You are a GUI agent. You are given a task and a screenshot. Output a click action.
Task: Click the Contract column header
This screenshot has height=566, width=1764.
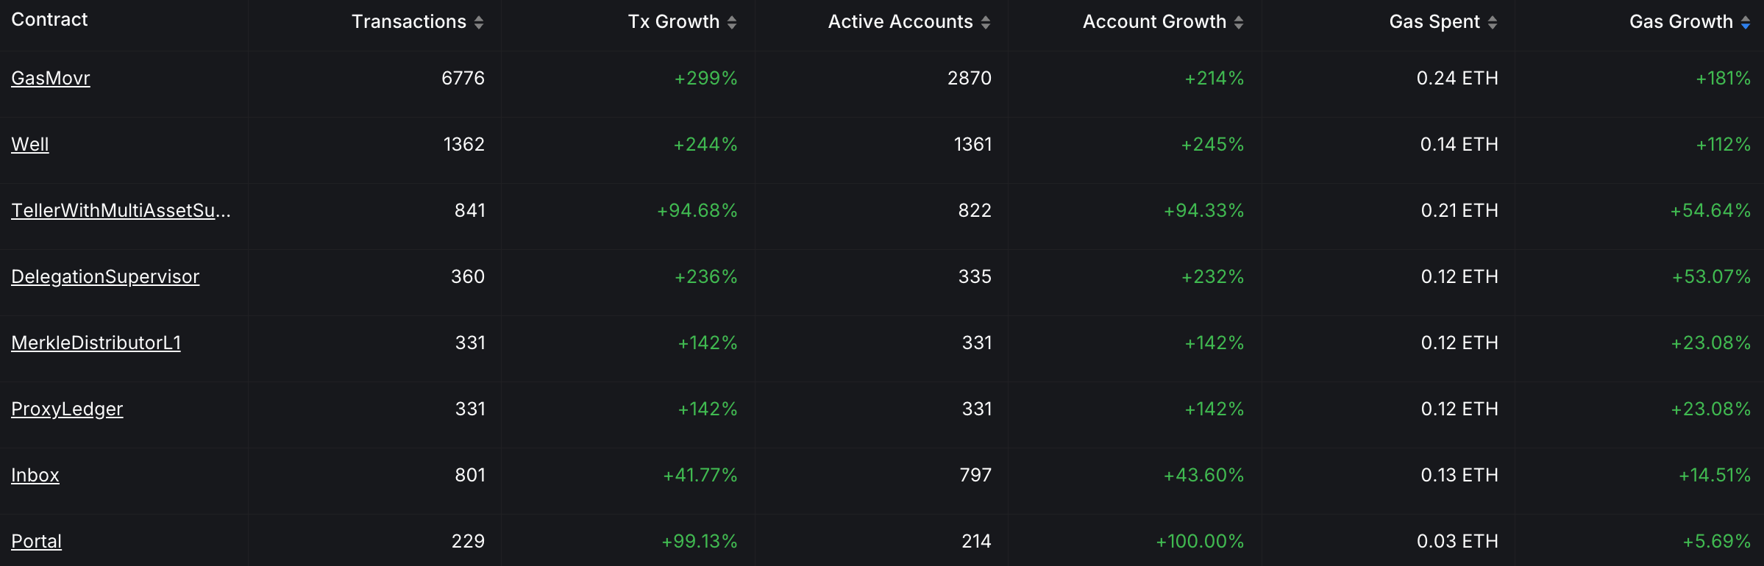[49, 20]
